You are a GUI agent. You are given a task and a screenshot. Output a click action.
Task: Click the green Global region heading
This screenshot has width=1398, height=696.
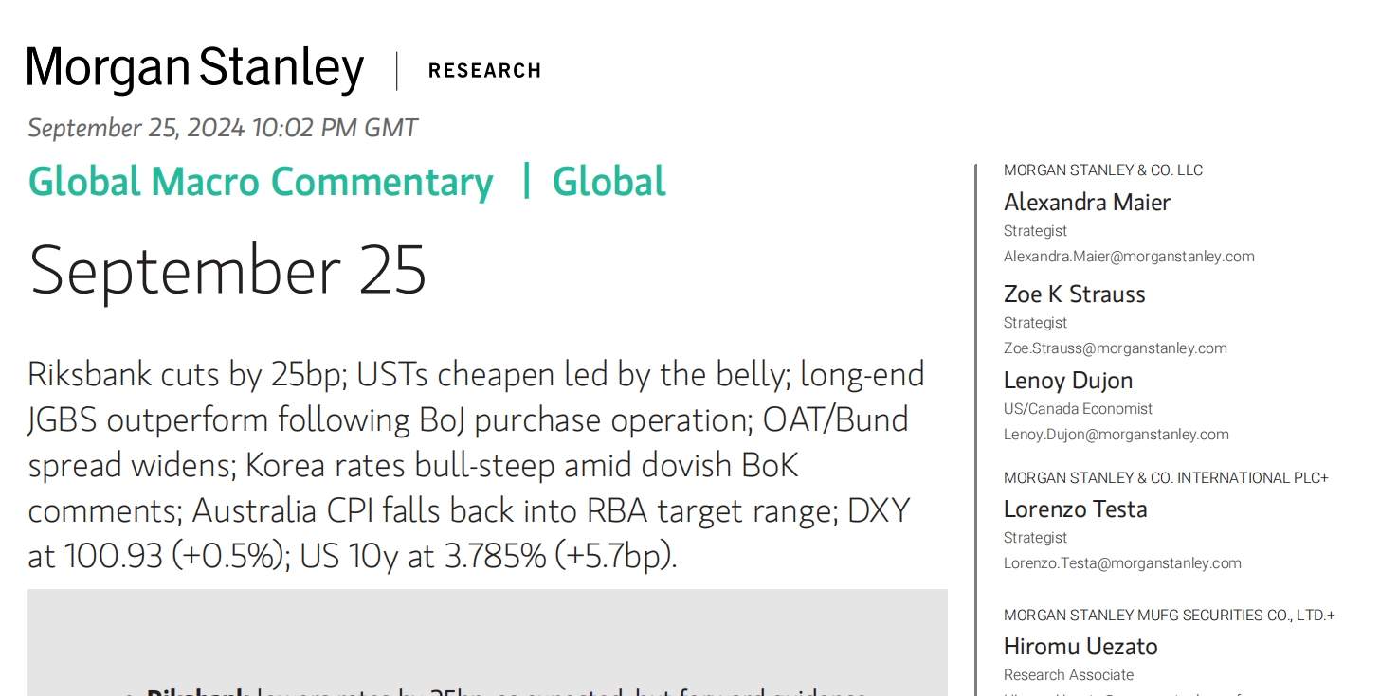click(609, 182)
